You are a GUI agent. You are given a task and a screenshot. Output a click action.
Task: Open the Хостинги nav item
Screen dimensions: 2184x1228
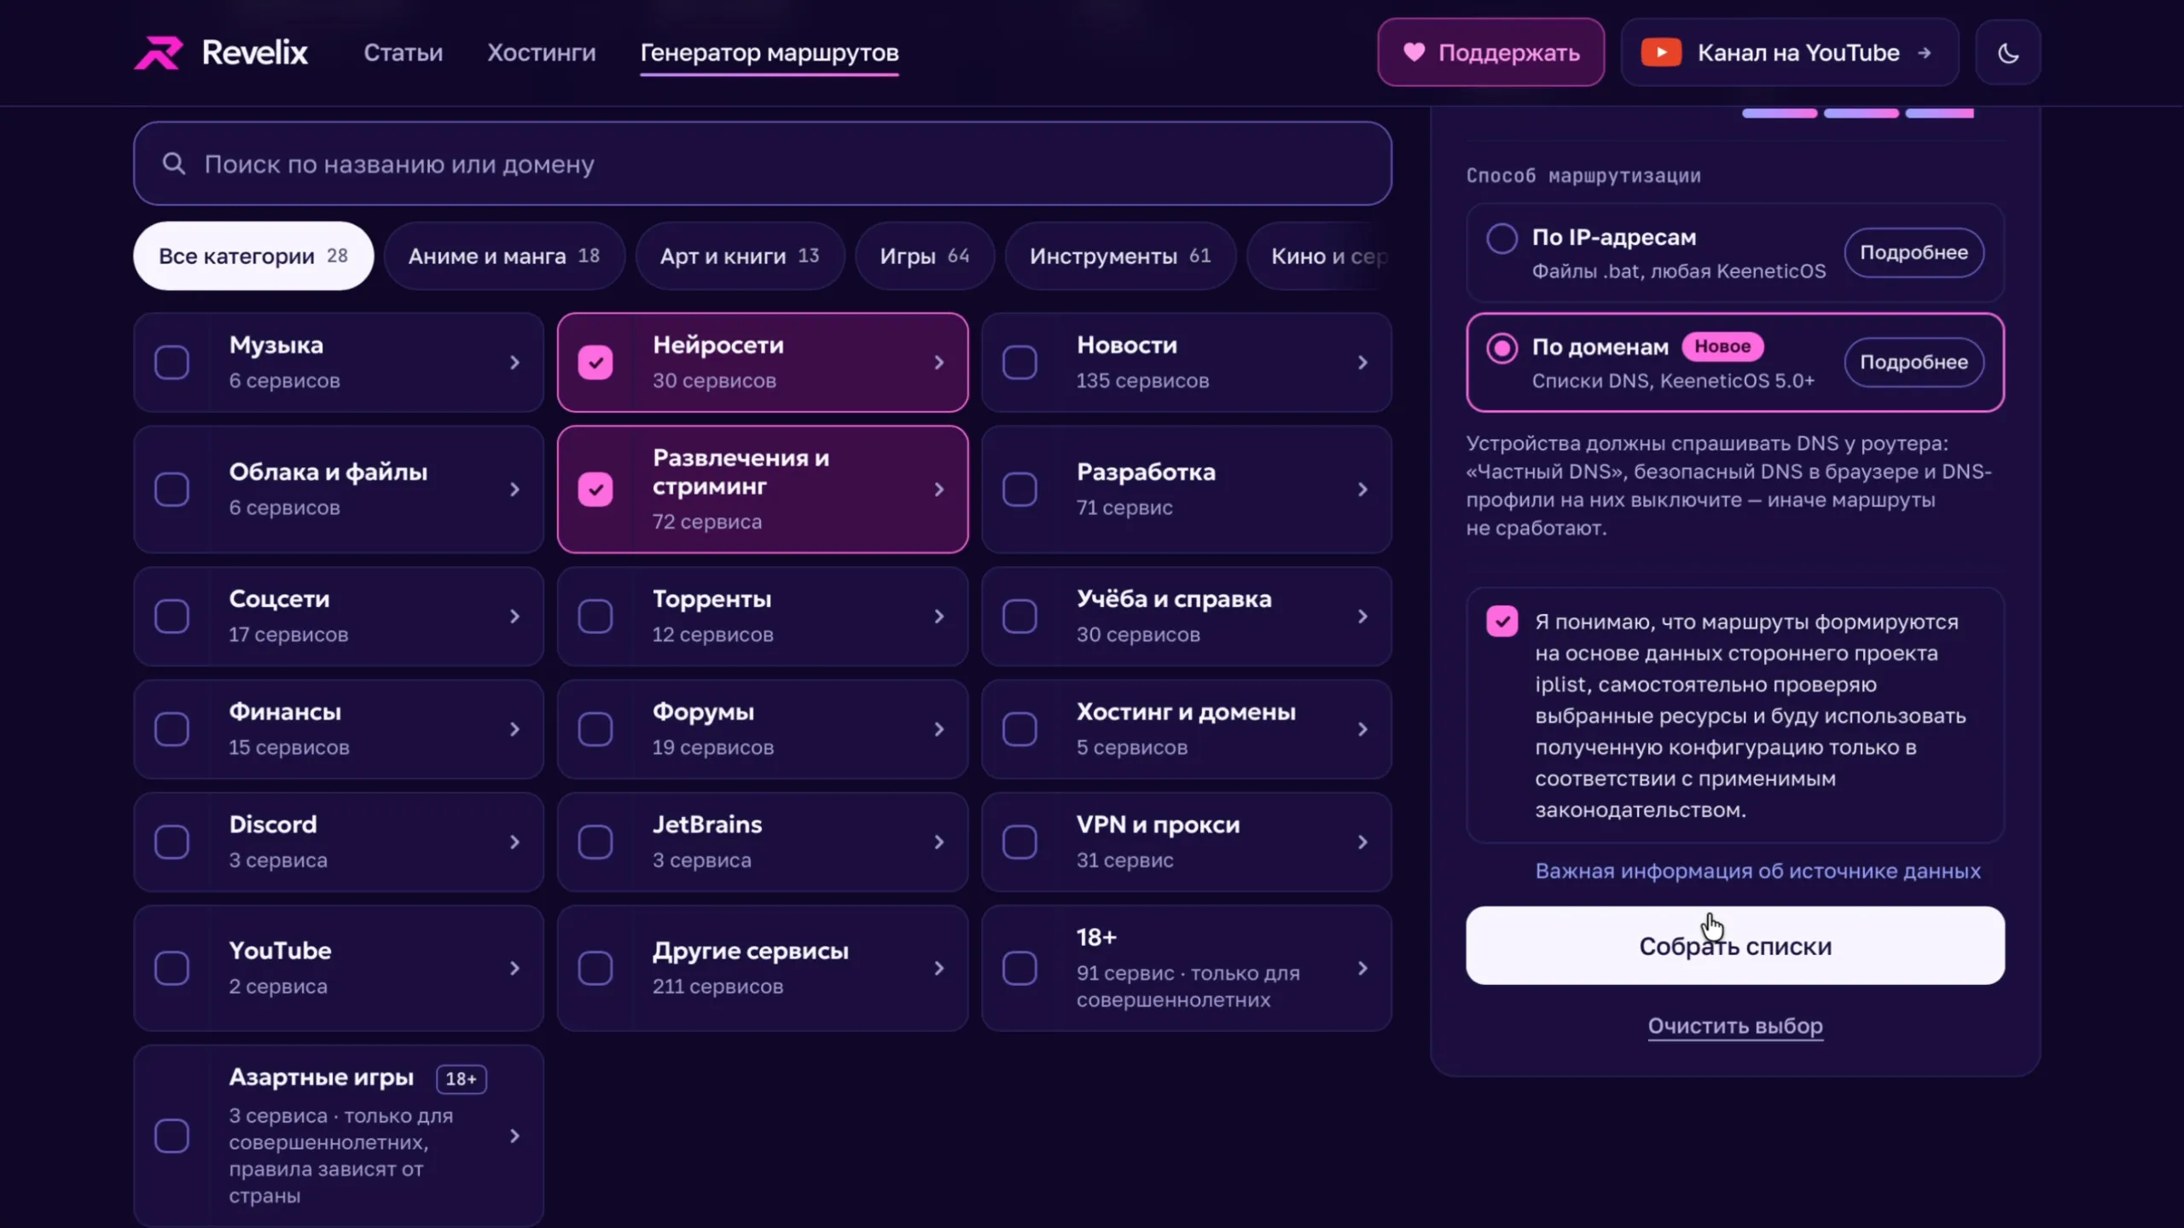542,53
